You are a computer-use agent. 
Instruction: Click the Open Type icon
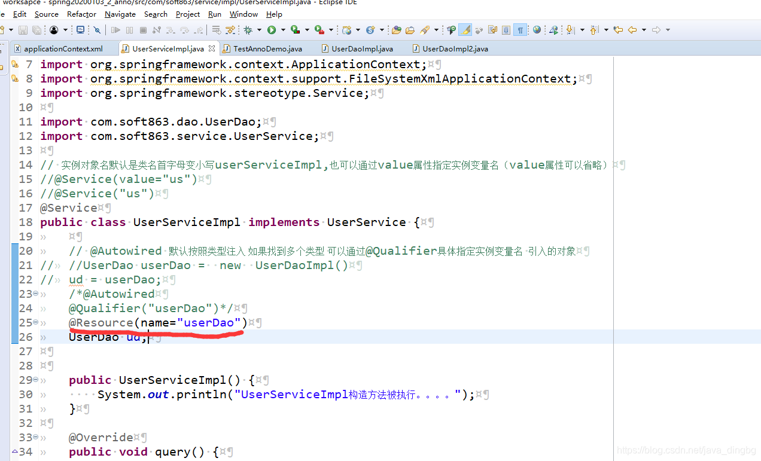coord(396,30)
